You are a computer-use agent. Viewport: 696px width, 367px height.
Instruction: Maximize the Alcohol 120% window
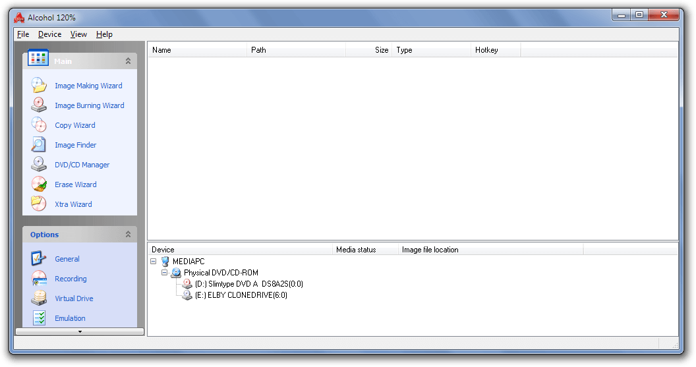pos(639,15)
